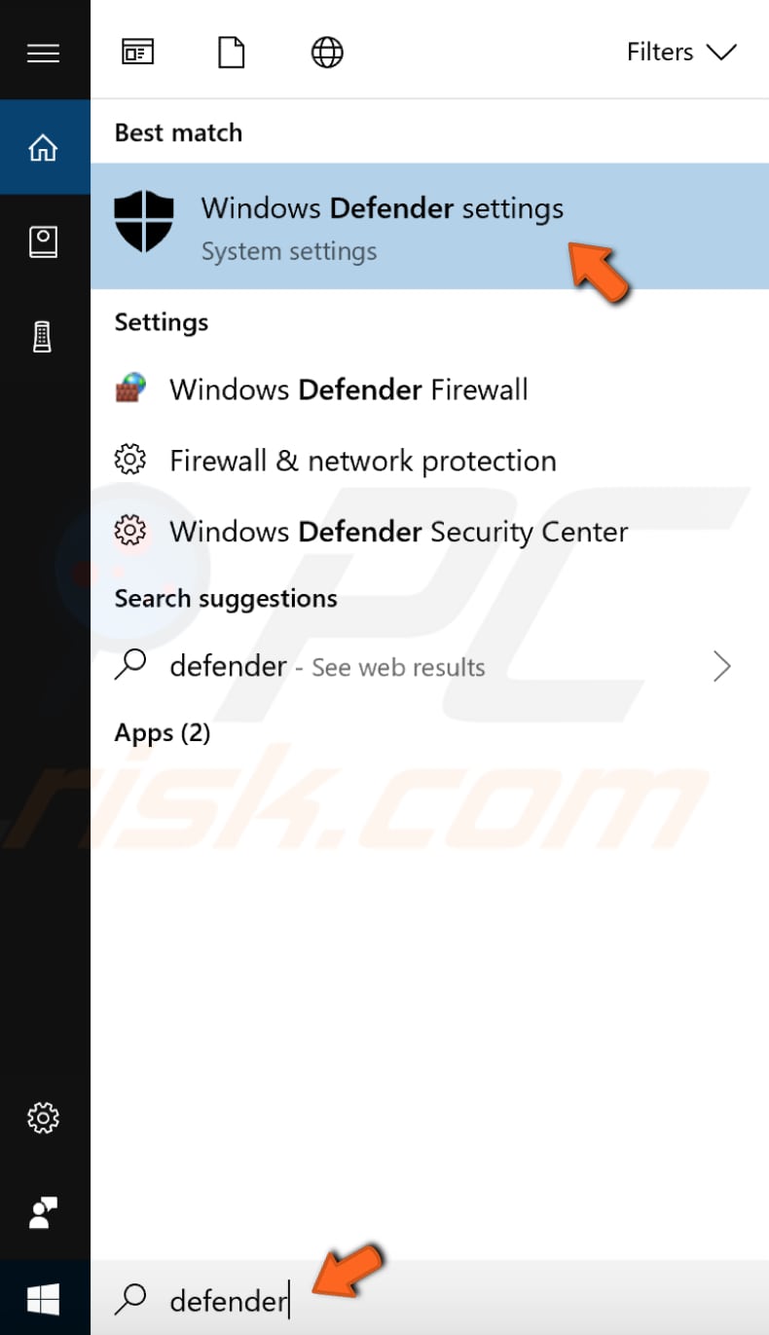Viewport: 769px width, 1335px height.
Task: Select the Home icon in the sidebar
Action: pos(44,146)
